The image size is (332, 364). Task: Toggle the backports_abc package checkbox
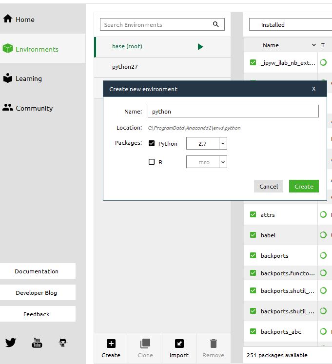click(253, 331)
